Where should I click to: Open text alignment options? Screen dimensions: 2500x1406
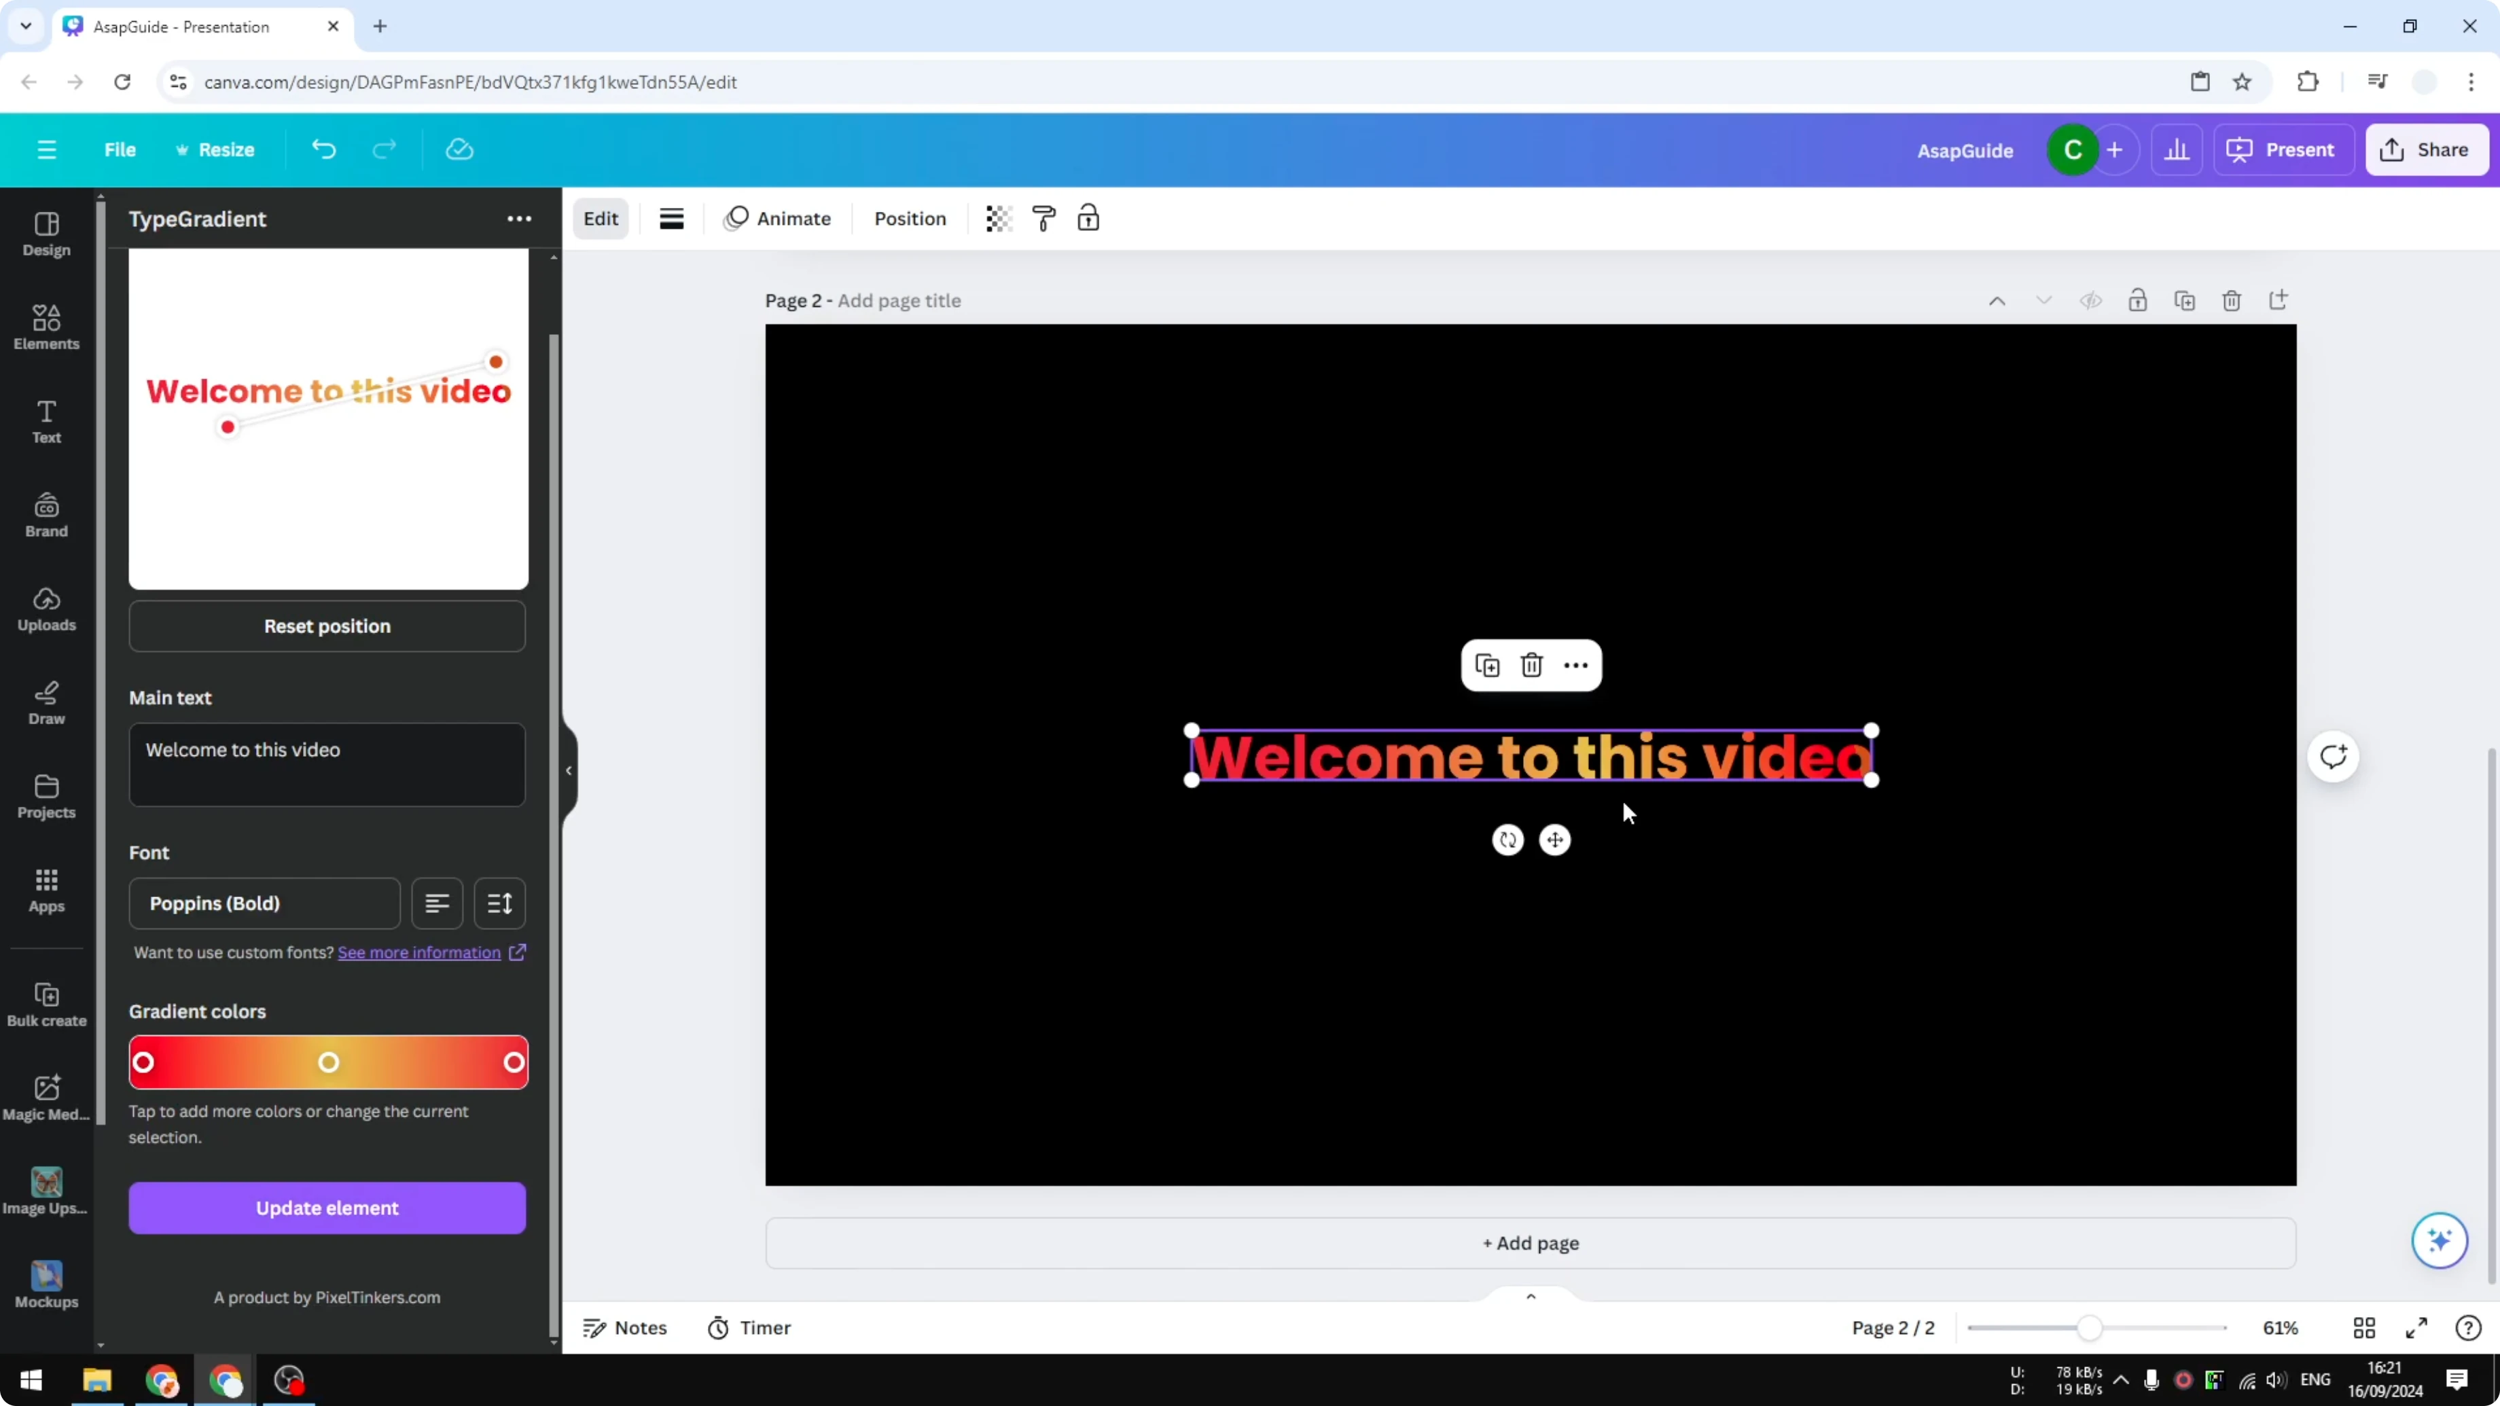click(x=437, y=903)
